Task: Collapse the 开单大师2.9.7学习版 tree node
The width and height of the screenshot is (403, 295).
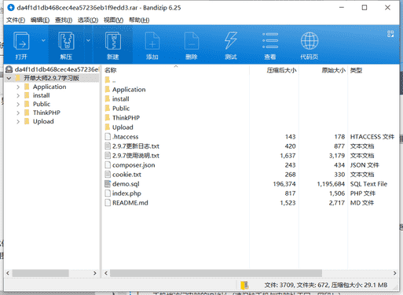Action: (x=9, y=78)
